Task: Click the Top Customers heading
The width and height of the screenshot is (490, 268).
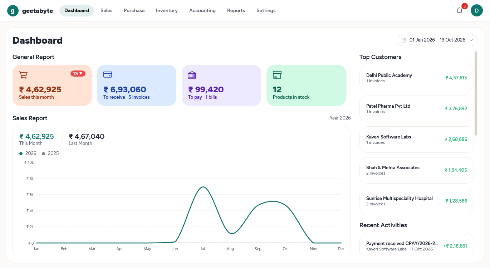Action: (x=380, y=57)
